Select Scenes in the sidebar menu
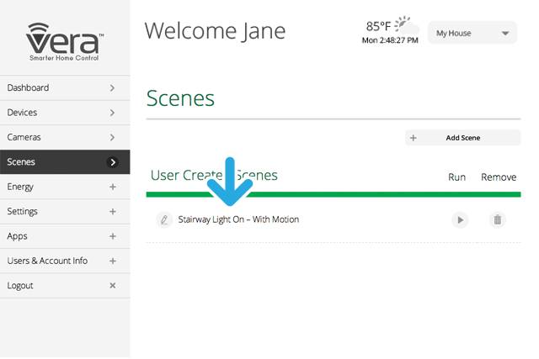Viewport: 539px width, 359px height. 22,162
